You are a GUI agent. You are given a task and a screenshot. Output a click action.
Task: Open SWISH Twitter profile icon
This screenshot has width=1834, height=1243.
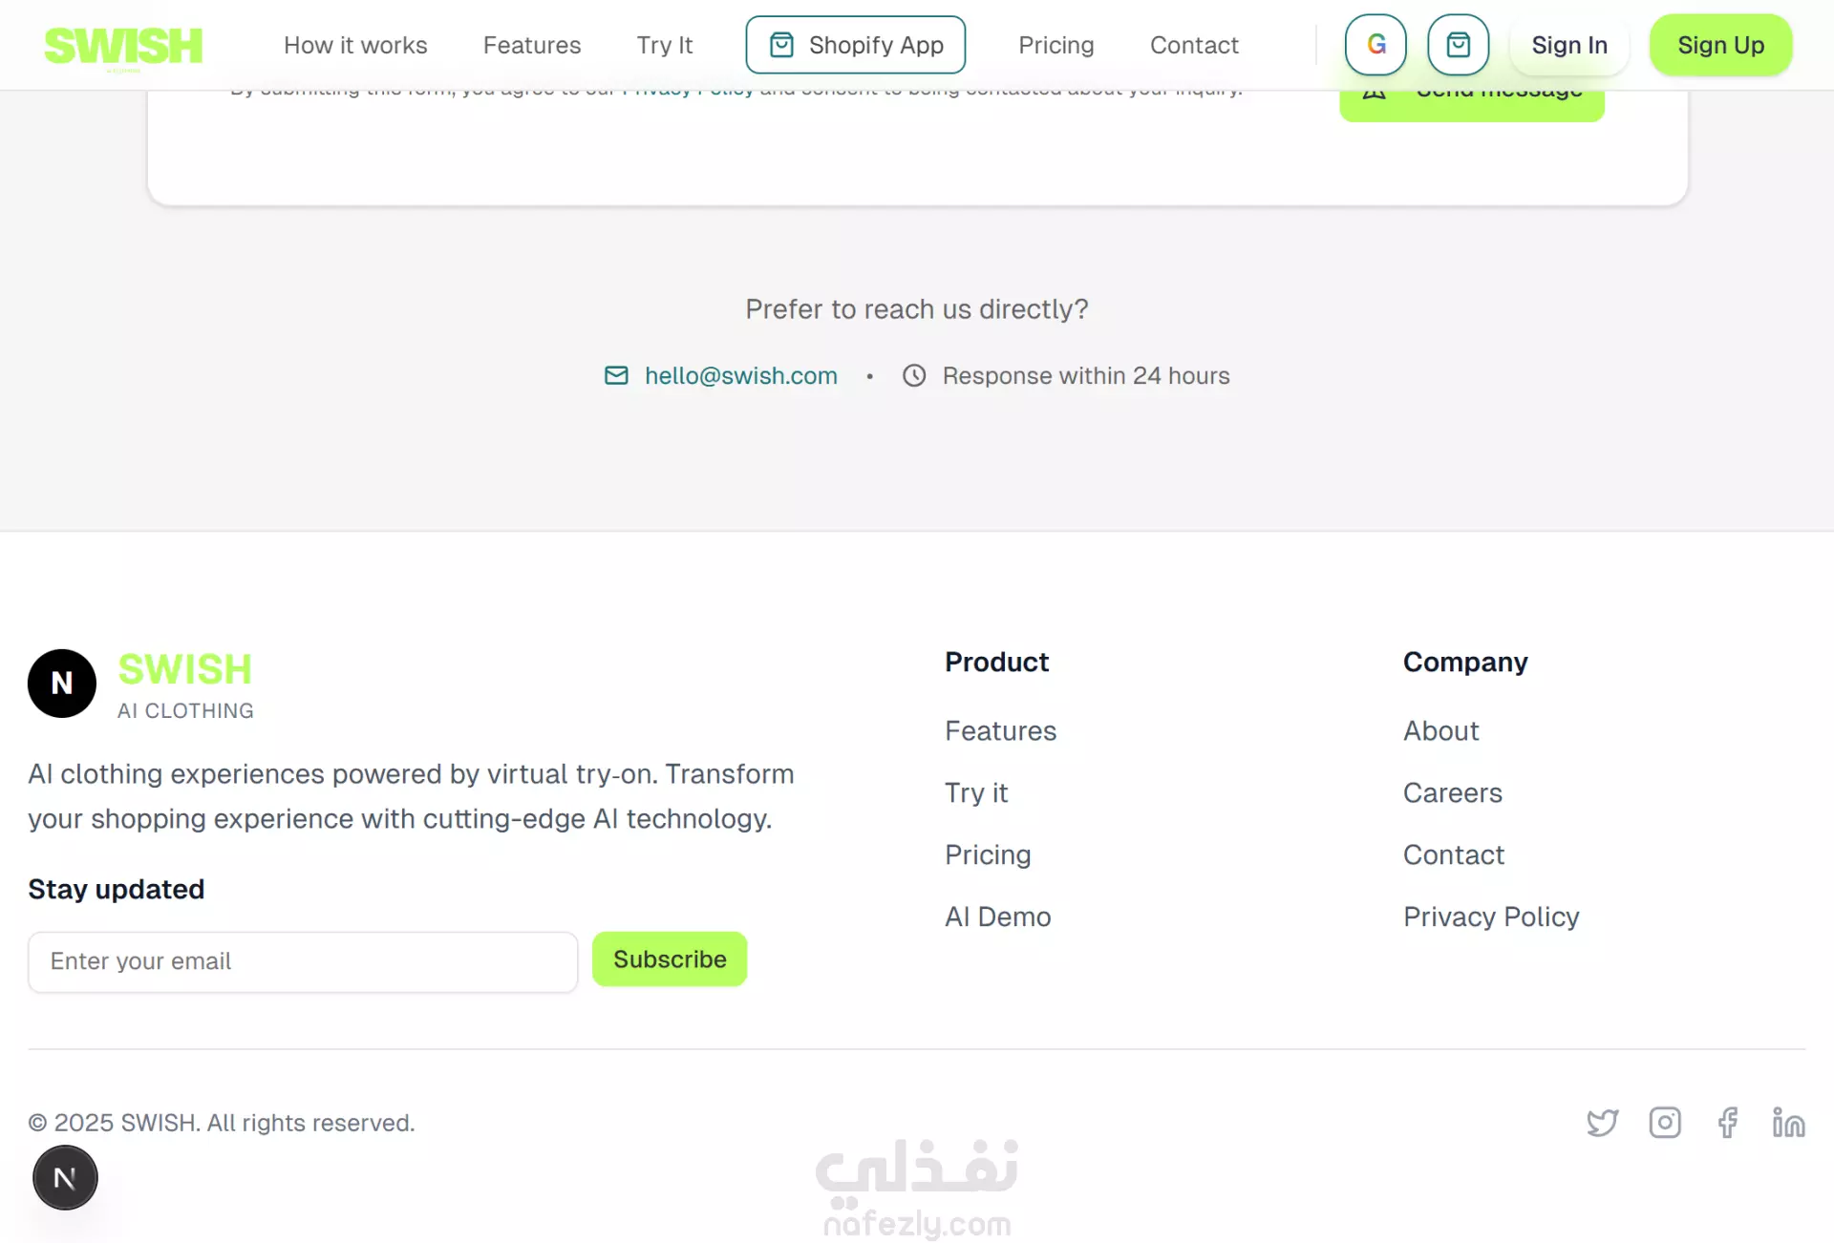click(x=1602, y=1123)
